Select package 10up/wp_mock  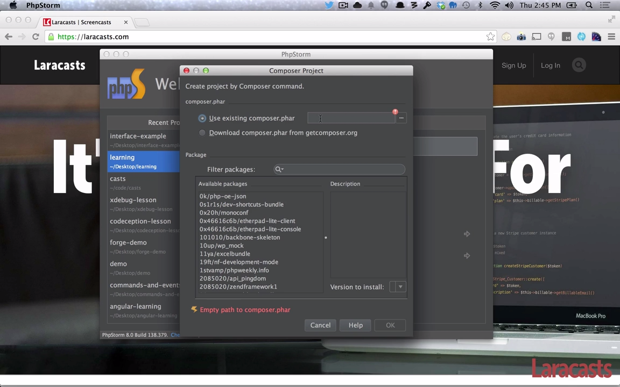tap(221, 246)
